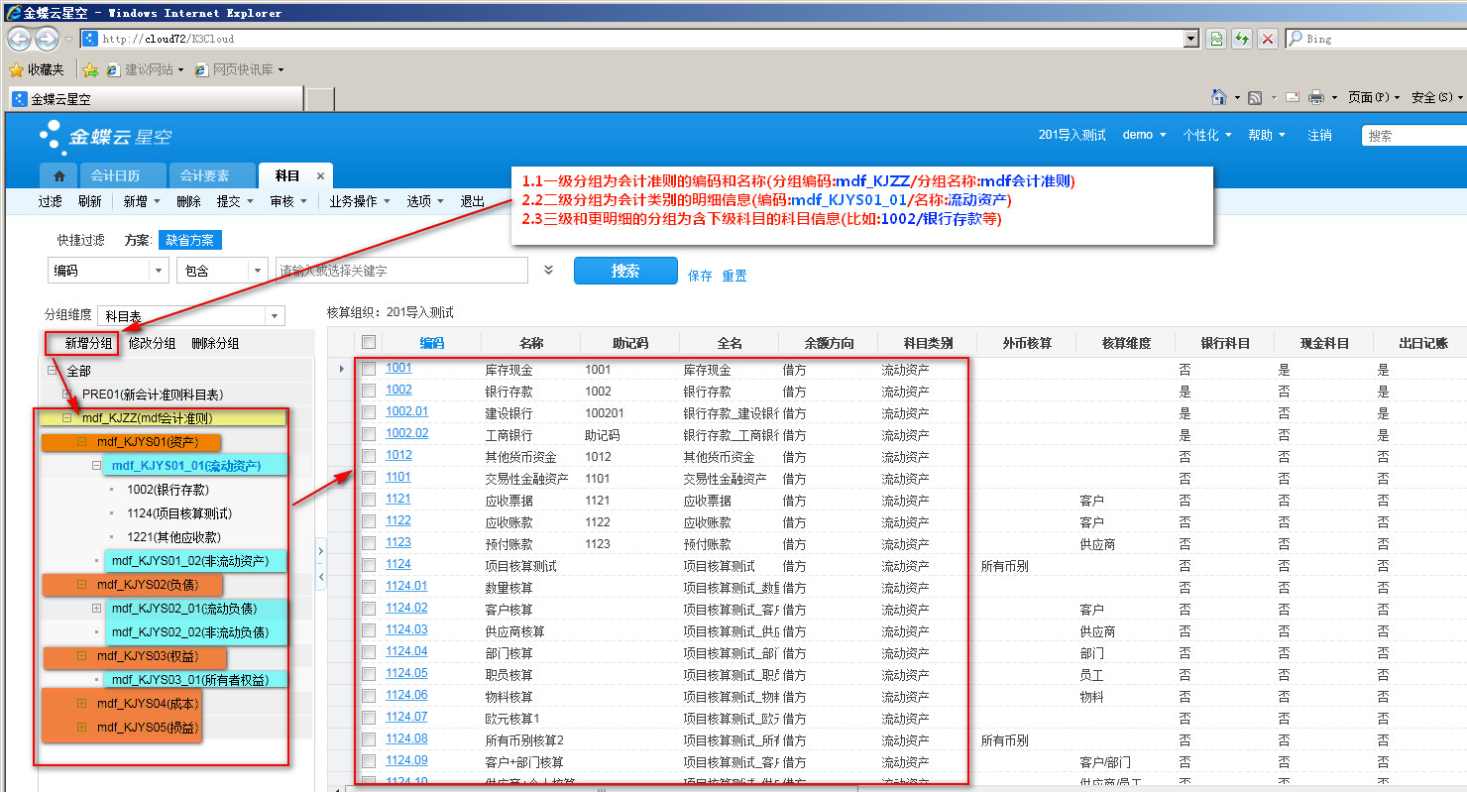This screenshot has width=1467, height=792.
Task: Click the Kingdee cloud logo
Action: tap(105, 135)
